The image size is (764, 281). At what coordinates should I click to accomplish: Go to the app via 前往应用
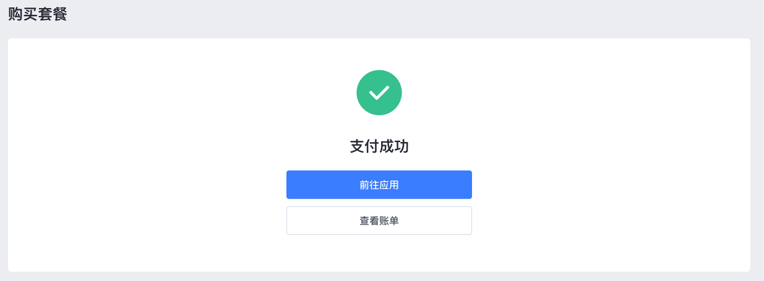click(x=379, y=185)
